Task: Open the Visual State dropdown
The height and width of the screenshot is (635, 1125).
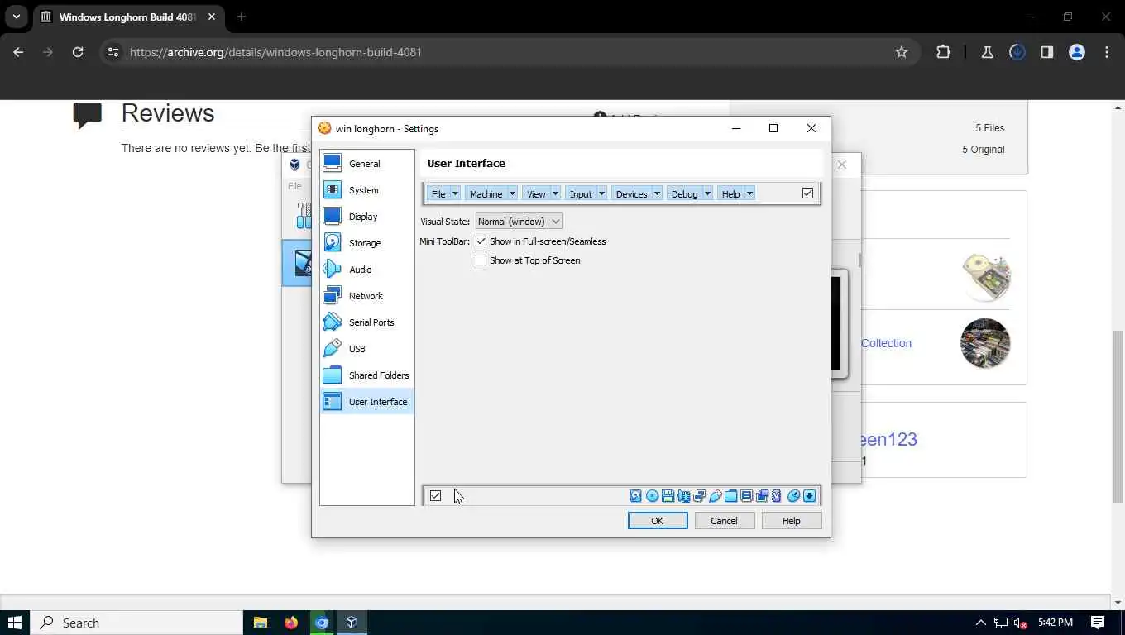Action: click(x=519, y=222)
